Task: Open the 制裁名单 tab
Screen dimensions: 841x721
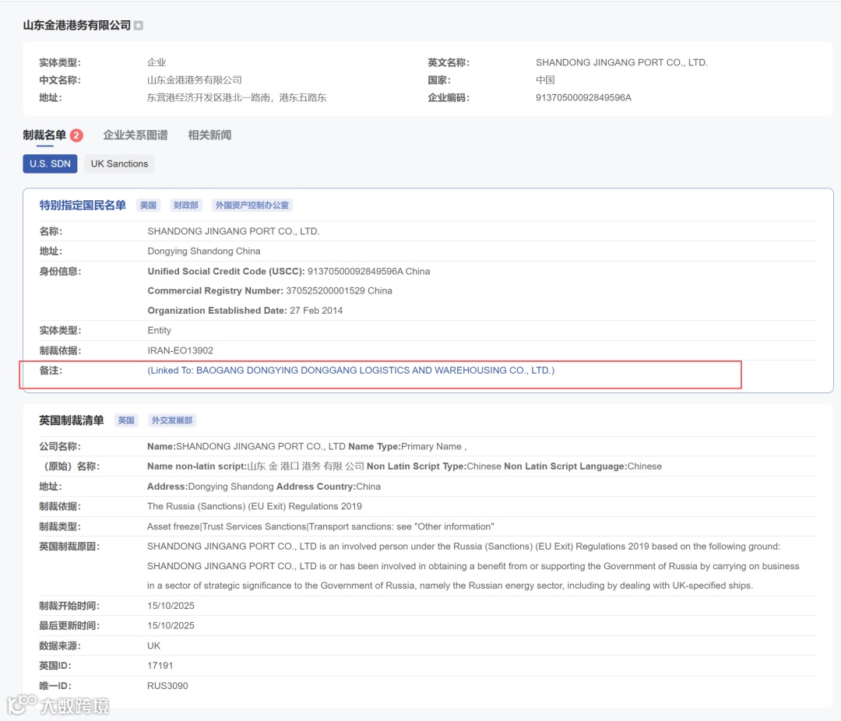Action: [44, 135]
